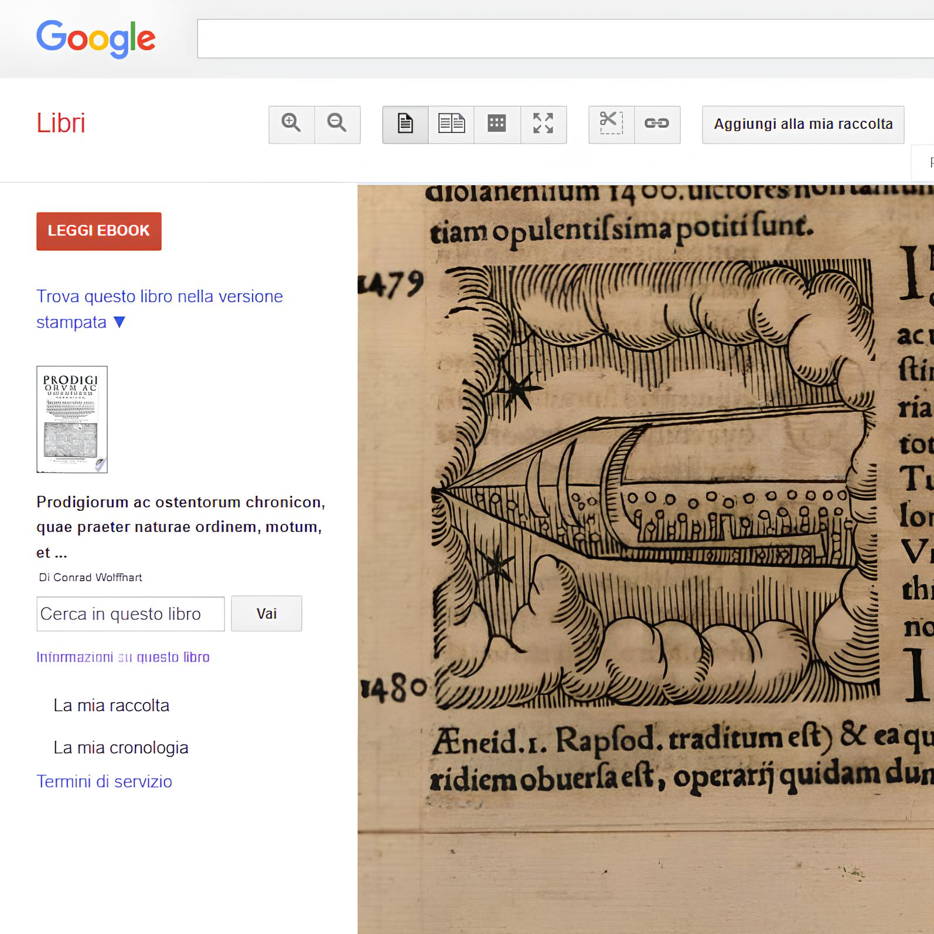Image resolution: width=934 pixels, height=934 pixels.
Task: Open La mia cronologia
Action: (121, 747)
